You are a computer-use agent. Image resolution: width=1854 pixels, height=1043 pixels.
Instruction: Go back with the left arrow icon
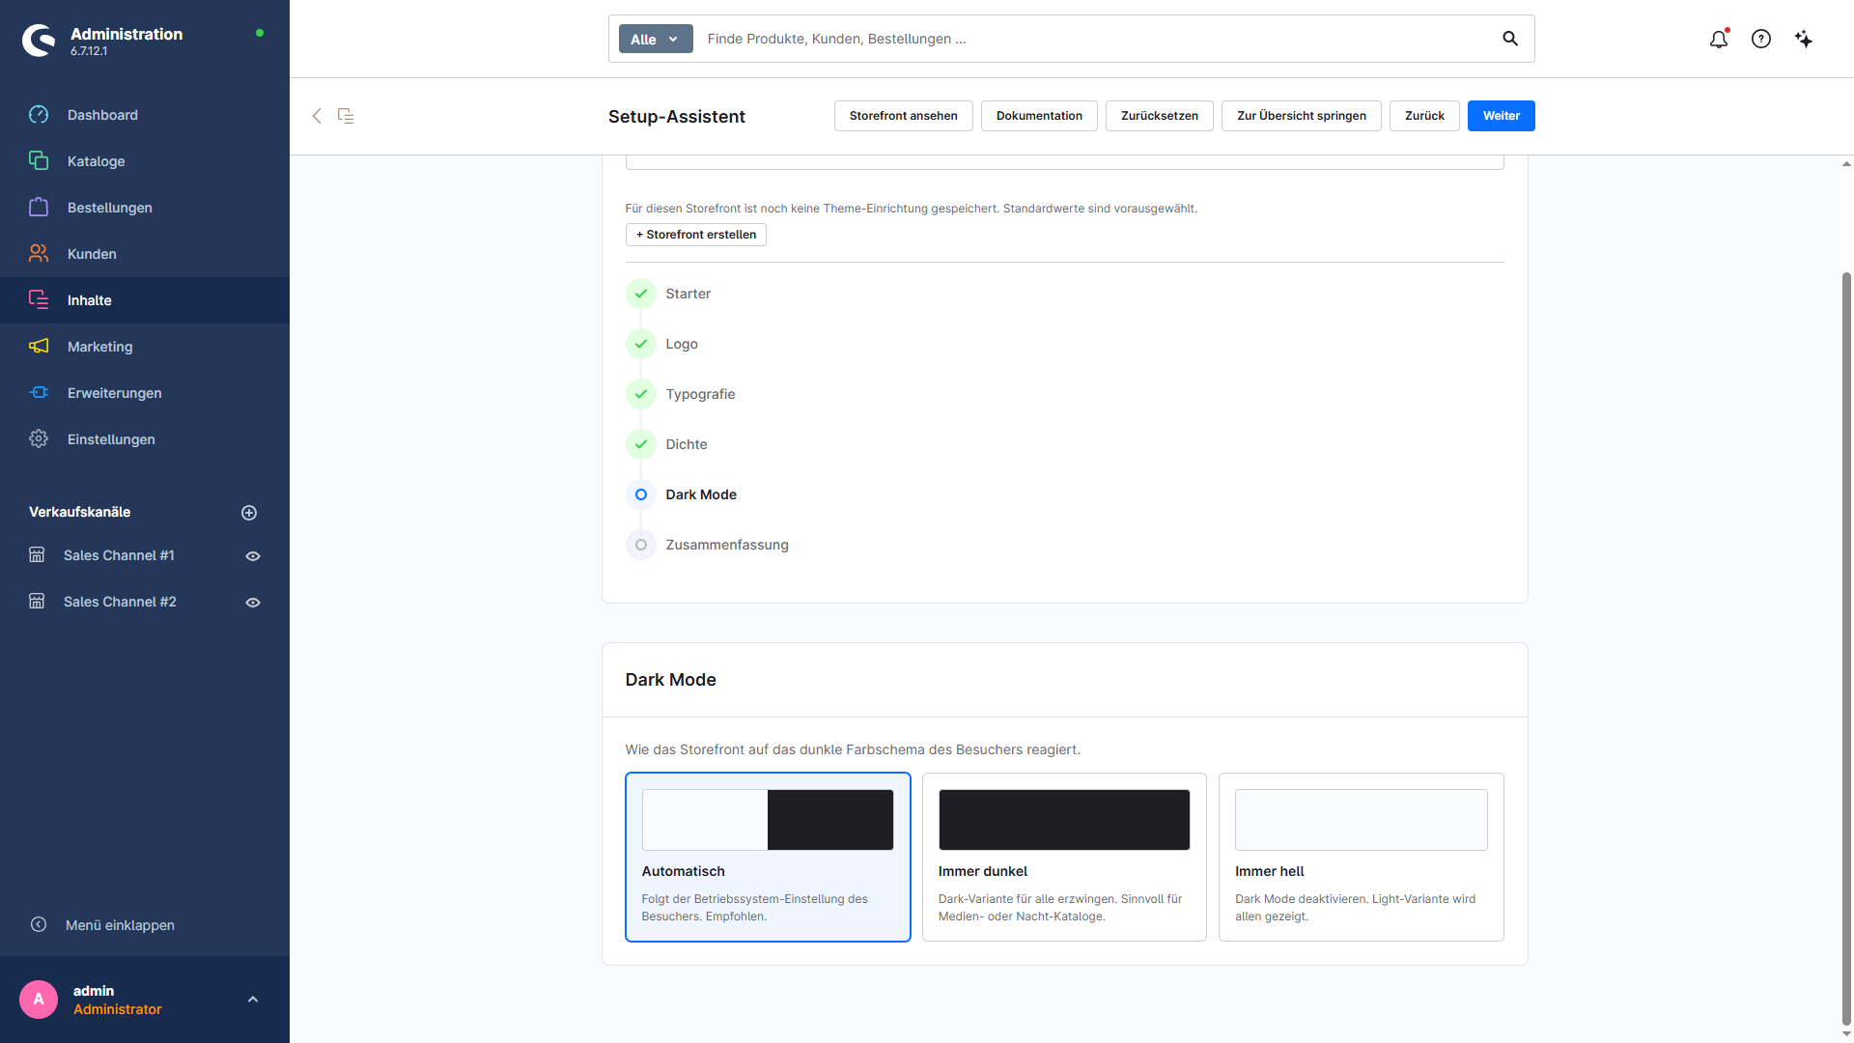click(317, 116)
